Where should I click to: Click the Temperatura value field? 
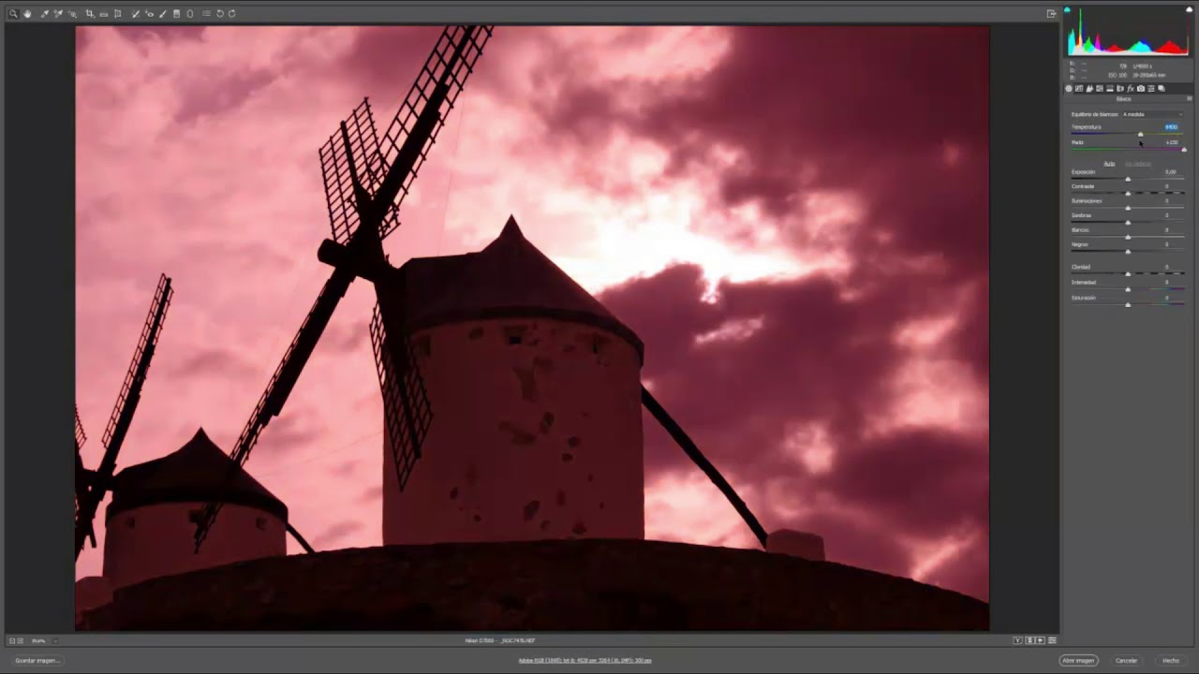(1171, 127)
